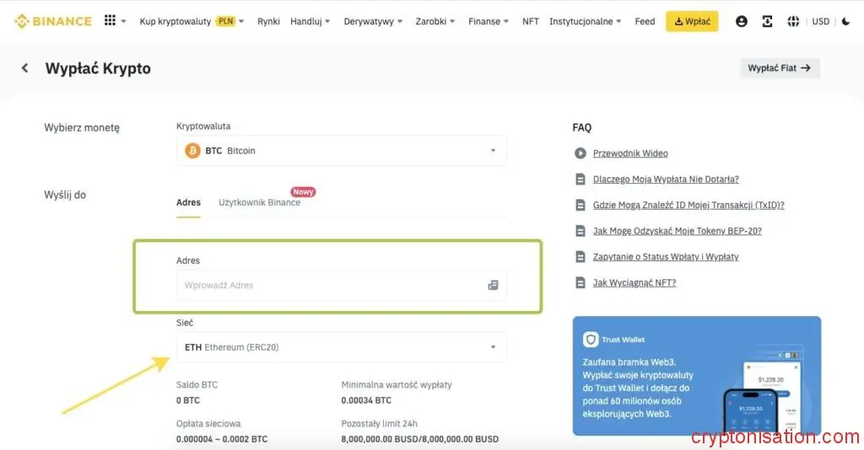Open the QR download app icon
The image size is (864, 450).
[x=767, y=21]
